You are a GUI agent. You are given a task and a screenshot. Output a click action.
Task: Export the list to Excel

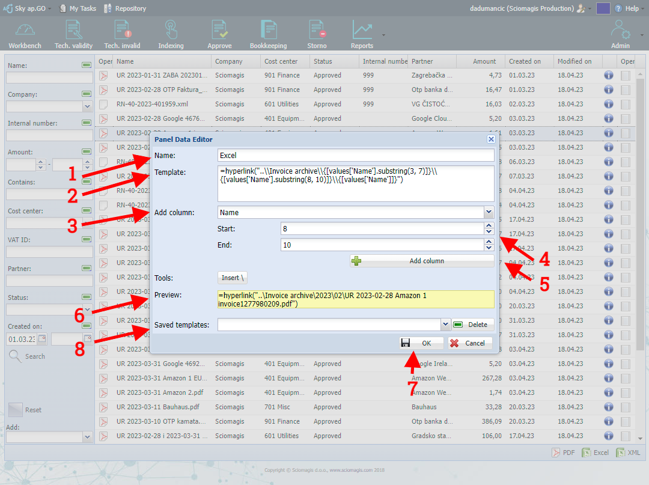click(x=595, y=453)
